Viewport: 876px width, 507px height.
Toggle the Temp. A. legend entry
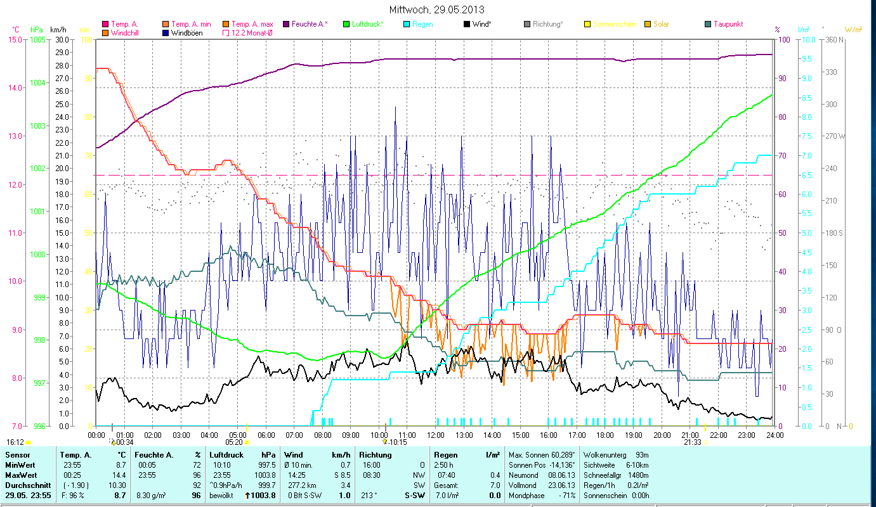pyautogui.click(x=124, y=24)
